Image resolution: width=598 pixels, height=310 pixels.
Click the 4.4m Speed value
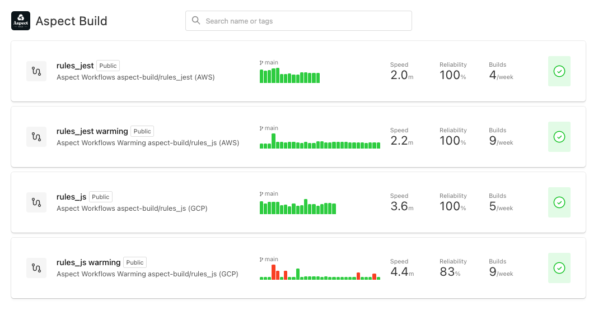[x=402, y=272]
